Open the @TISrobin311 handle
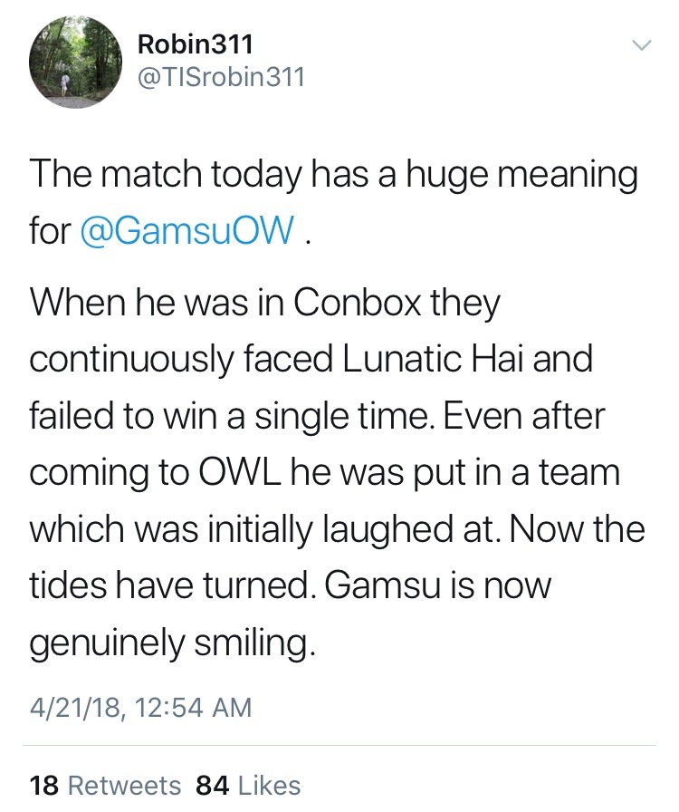This screenshot has width=679, height=812. [220, 79]
